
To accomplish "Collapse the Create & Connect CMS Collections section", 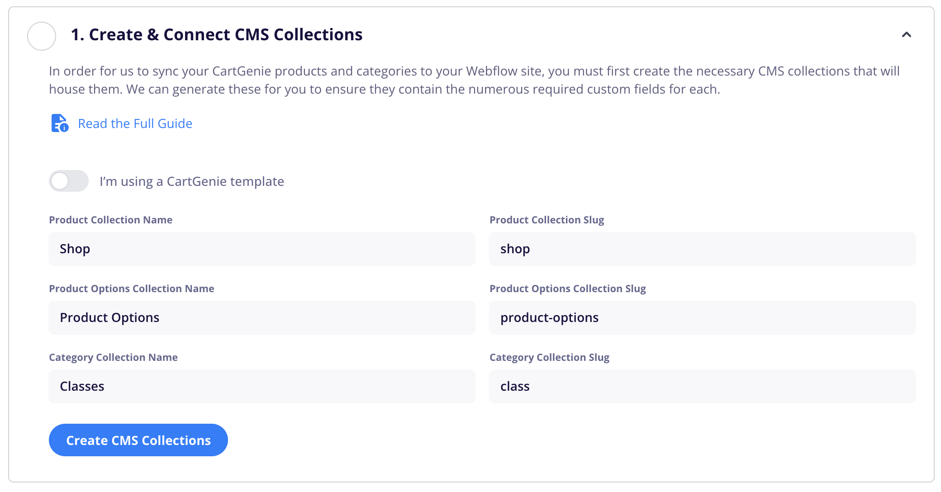I will pos(906,35).
